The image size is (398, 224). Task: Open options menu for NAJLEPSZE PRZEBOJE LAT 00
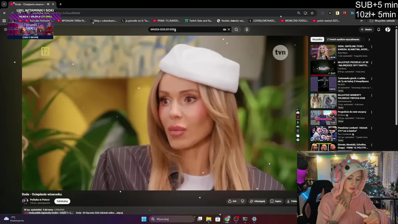pos(372,63)
